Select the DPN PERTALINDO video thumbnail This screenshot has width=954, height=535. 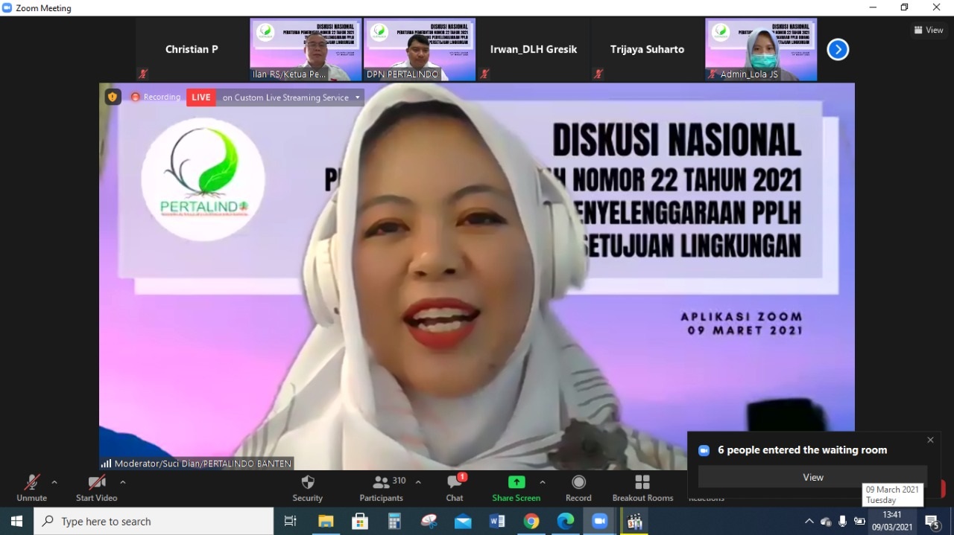pyautogui.click(x=420, y=49)
